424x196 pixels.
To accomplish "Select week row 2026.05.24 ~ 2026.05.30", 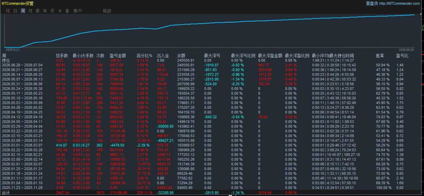I will (x=22, y=88).
